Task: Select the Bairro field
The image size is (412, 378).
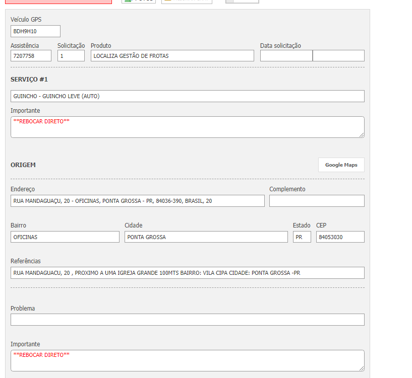Action: coord(65,237)
